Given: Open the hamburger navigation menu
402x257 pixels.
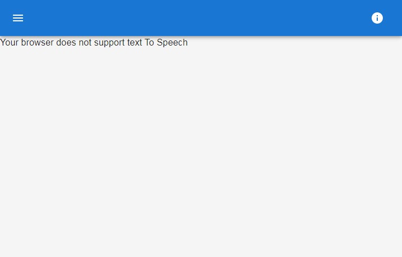Looking at the screenshot, I should [x=18, y=18].
